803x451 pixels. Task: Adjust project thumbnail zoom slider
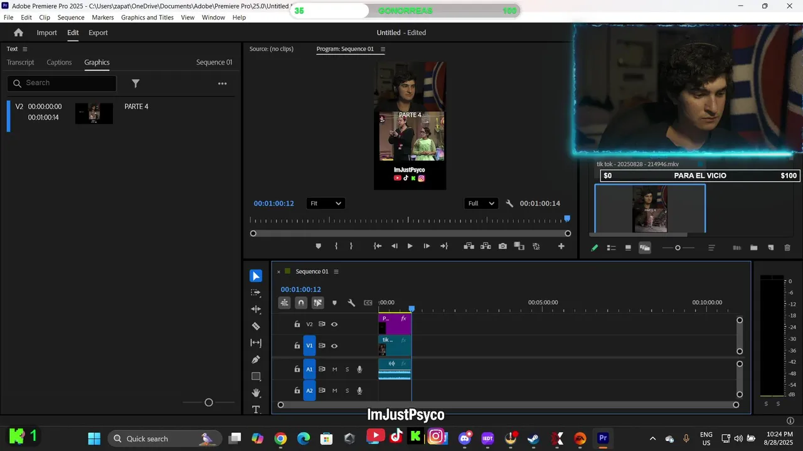click(678, 248)
